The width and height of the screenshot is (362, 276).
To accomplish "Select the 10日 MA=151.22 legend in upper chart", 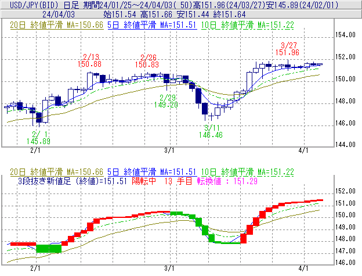I will click(247, 25).
